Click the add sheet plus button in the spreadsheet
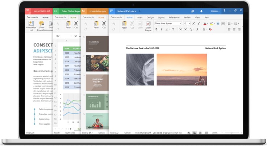Viewport: 267px width, 146px height. (x=71, y=129)
